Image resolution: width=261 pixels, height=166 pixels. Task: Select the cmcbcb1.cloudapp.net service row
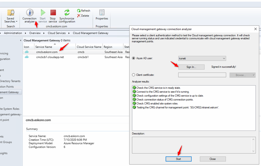click(x=50, y=57)
